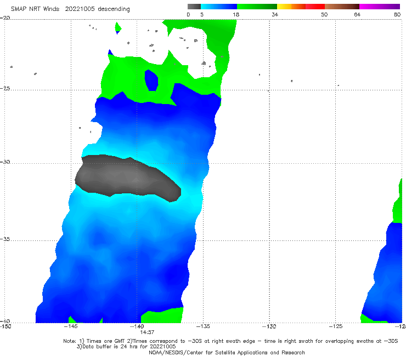
Task: Click the 'Note: 1) Times are GMT' footnote line
Action: coord(230,341)
